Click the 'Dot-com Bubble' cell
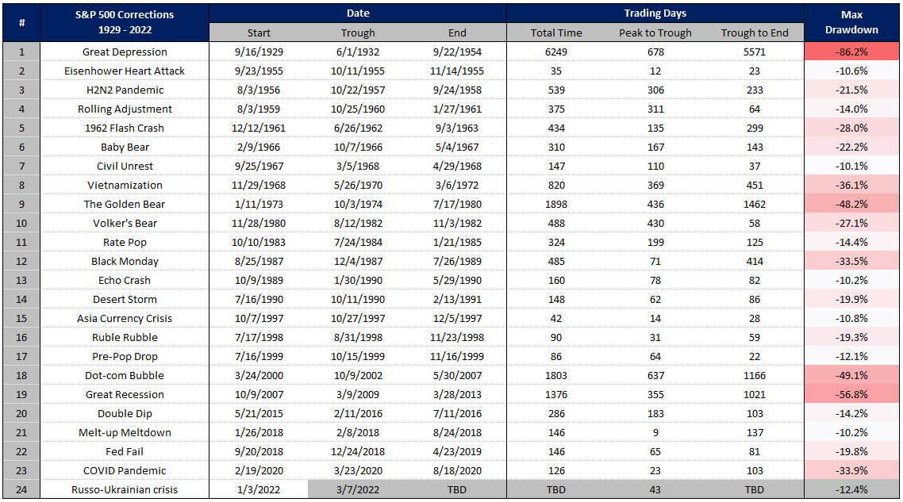Screen dimensions: 903x502 125,375
